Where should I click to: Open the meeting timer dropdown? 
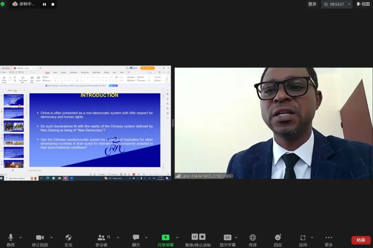(349, 4)
